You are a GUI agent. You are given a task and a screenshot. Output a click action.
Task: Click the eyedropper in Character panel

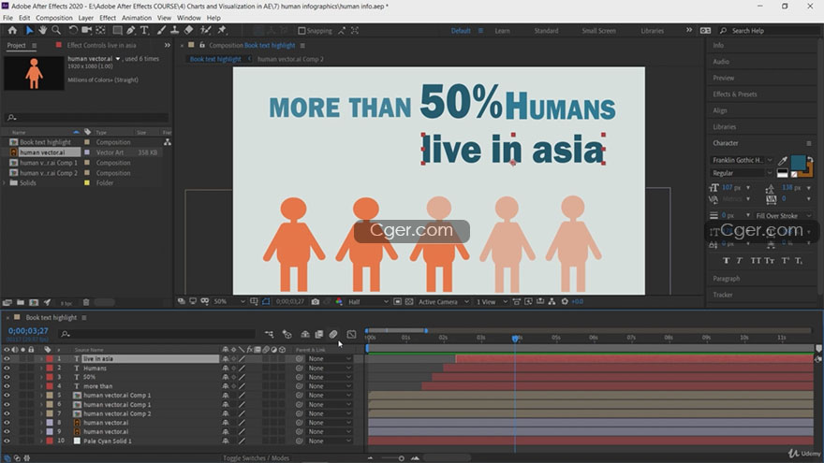(783, 161)
